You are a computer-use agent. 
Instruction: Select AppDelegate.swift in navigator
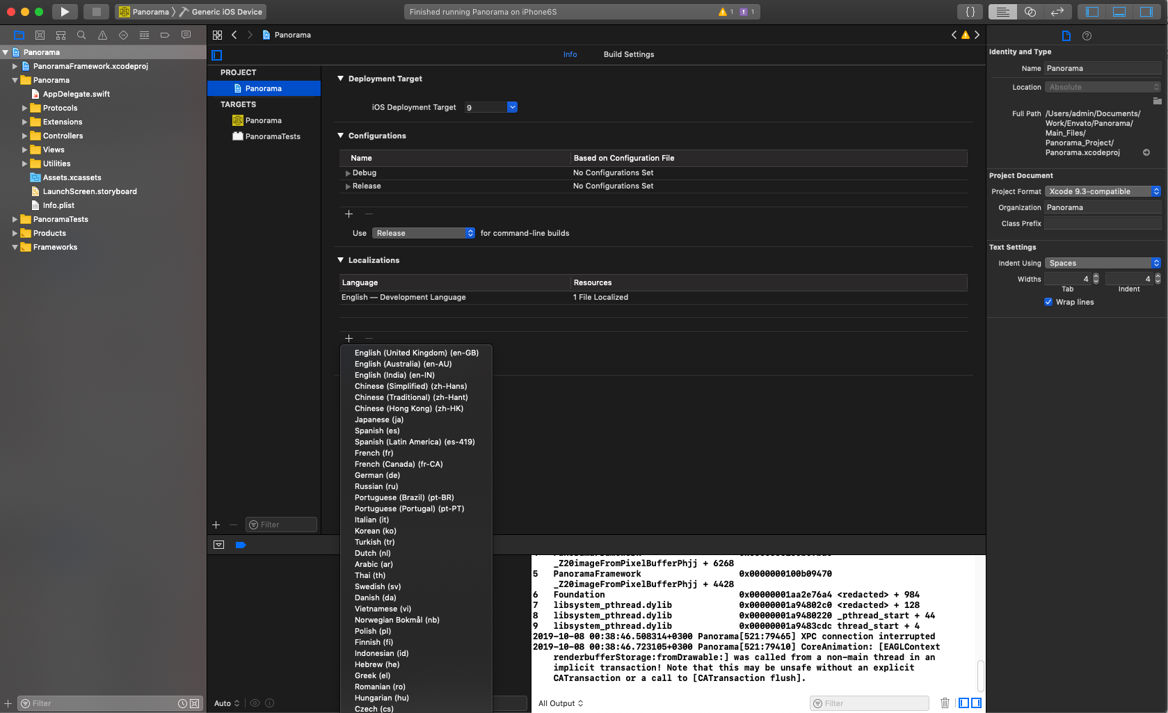click(77, 94)
